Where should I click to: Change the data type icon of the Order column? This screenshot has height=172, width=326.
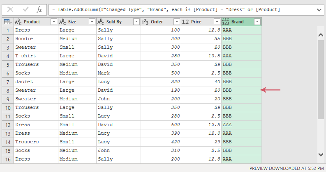tap(145, 22)
